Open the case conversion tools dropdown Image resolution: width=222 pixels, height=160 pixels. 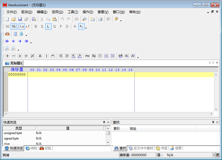pos(138,57)
